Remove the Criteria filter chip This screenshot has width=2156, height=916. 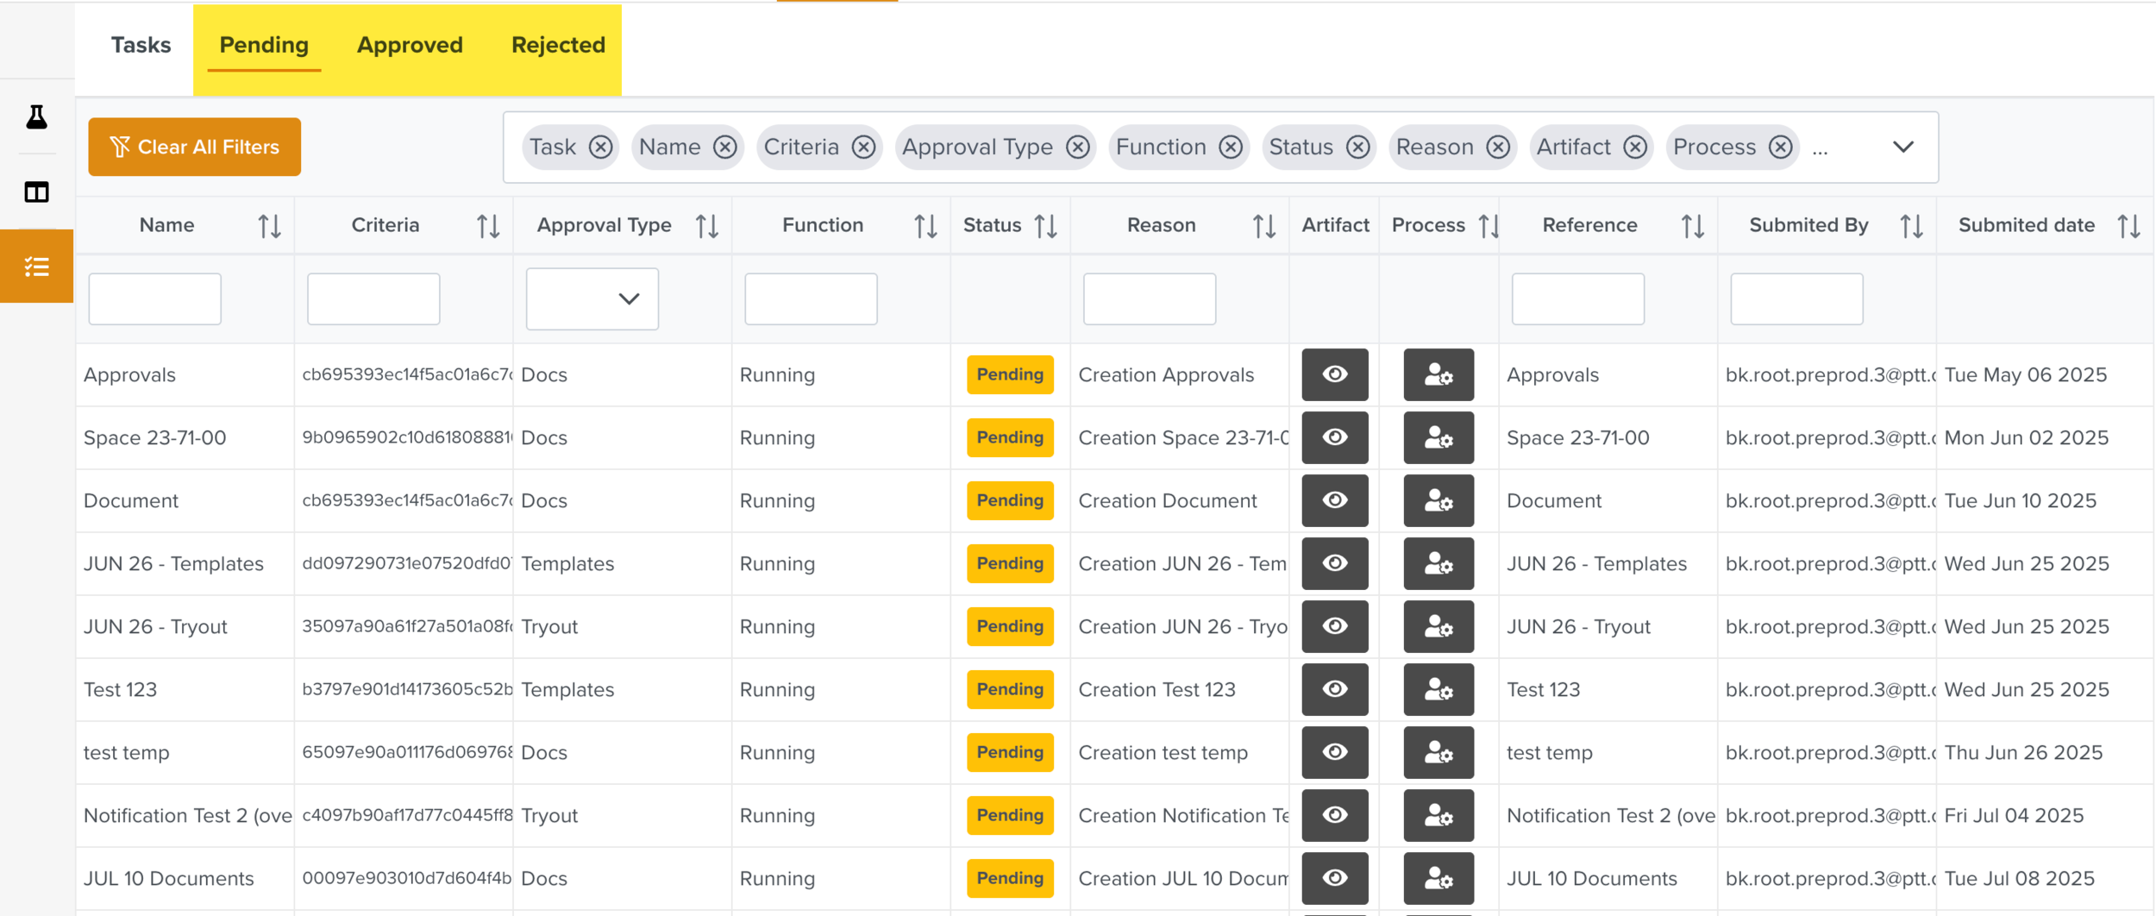pos(863,147)
